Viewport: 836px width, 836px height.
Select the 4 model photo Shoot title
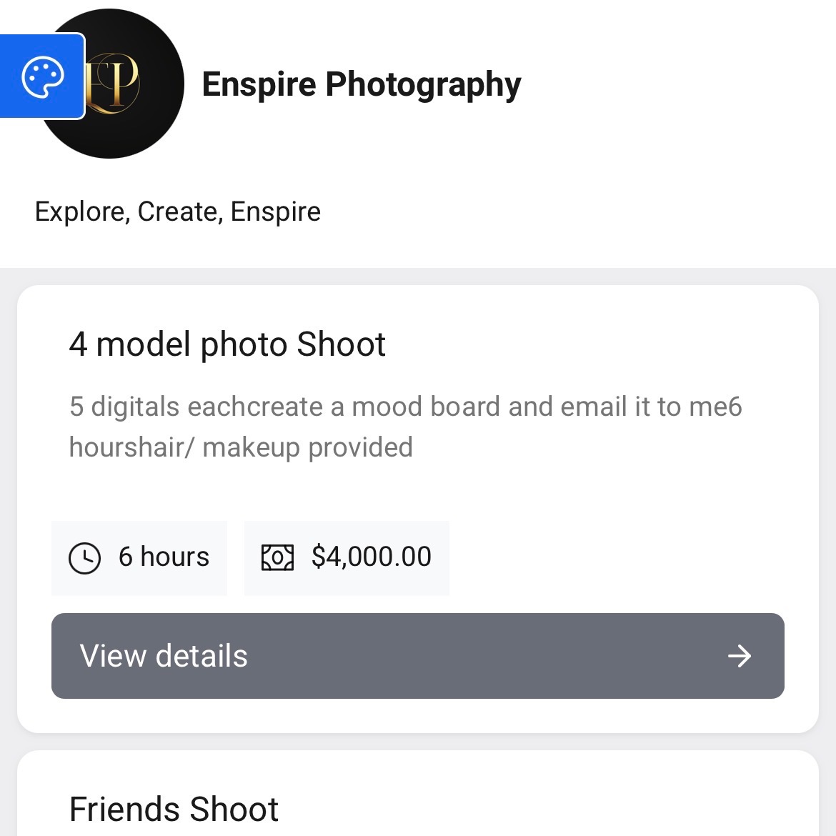[x=227, y=344]
